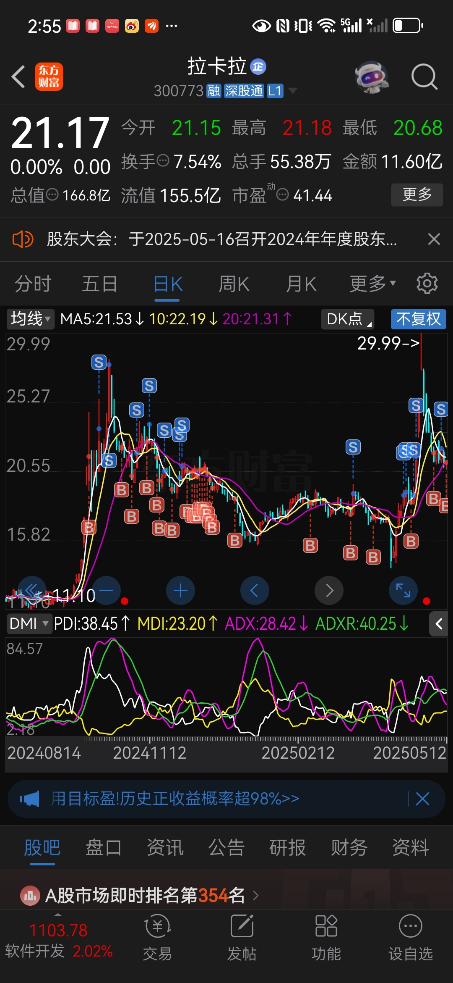Image resolution: width=453 pixels, height=983 pixels.
Task: Select the 股吧 tab
Action: point(42,847)
